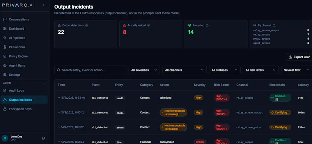Click the Certified badge in the 13:53:46 row
Screen dimensions: 312x144
280,98
